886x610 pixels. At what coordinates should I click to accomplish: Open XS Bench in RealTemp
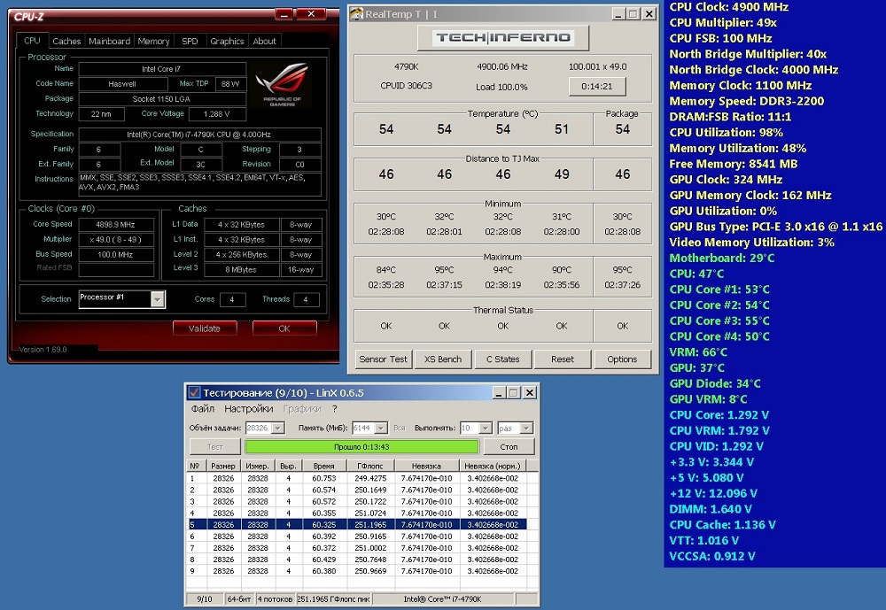(443, 359)
